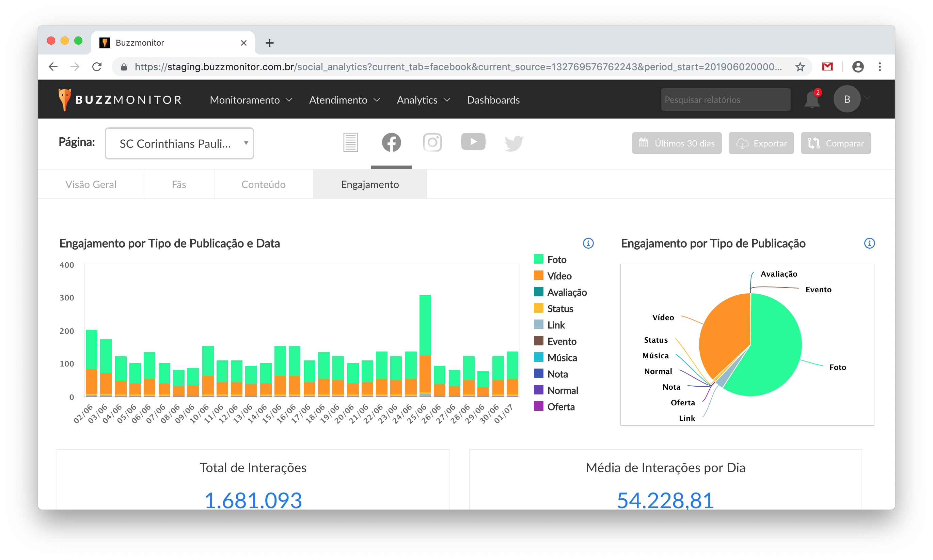This screenshot has width=933, height=560.
Task: Switch to the Conteúdo tab
Action: point(263,185)
